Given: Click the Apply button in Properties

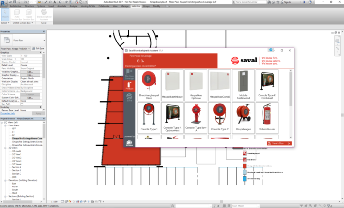Looking at the screenshot, I should [x=39, y=114].
